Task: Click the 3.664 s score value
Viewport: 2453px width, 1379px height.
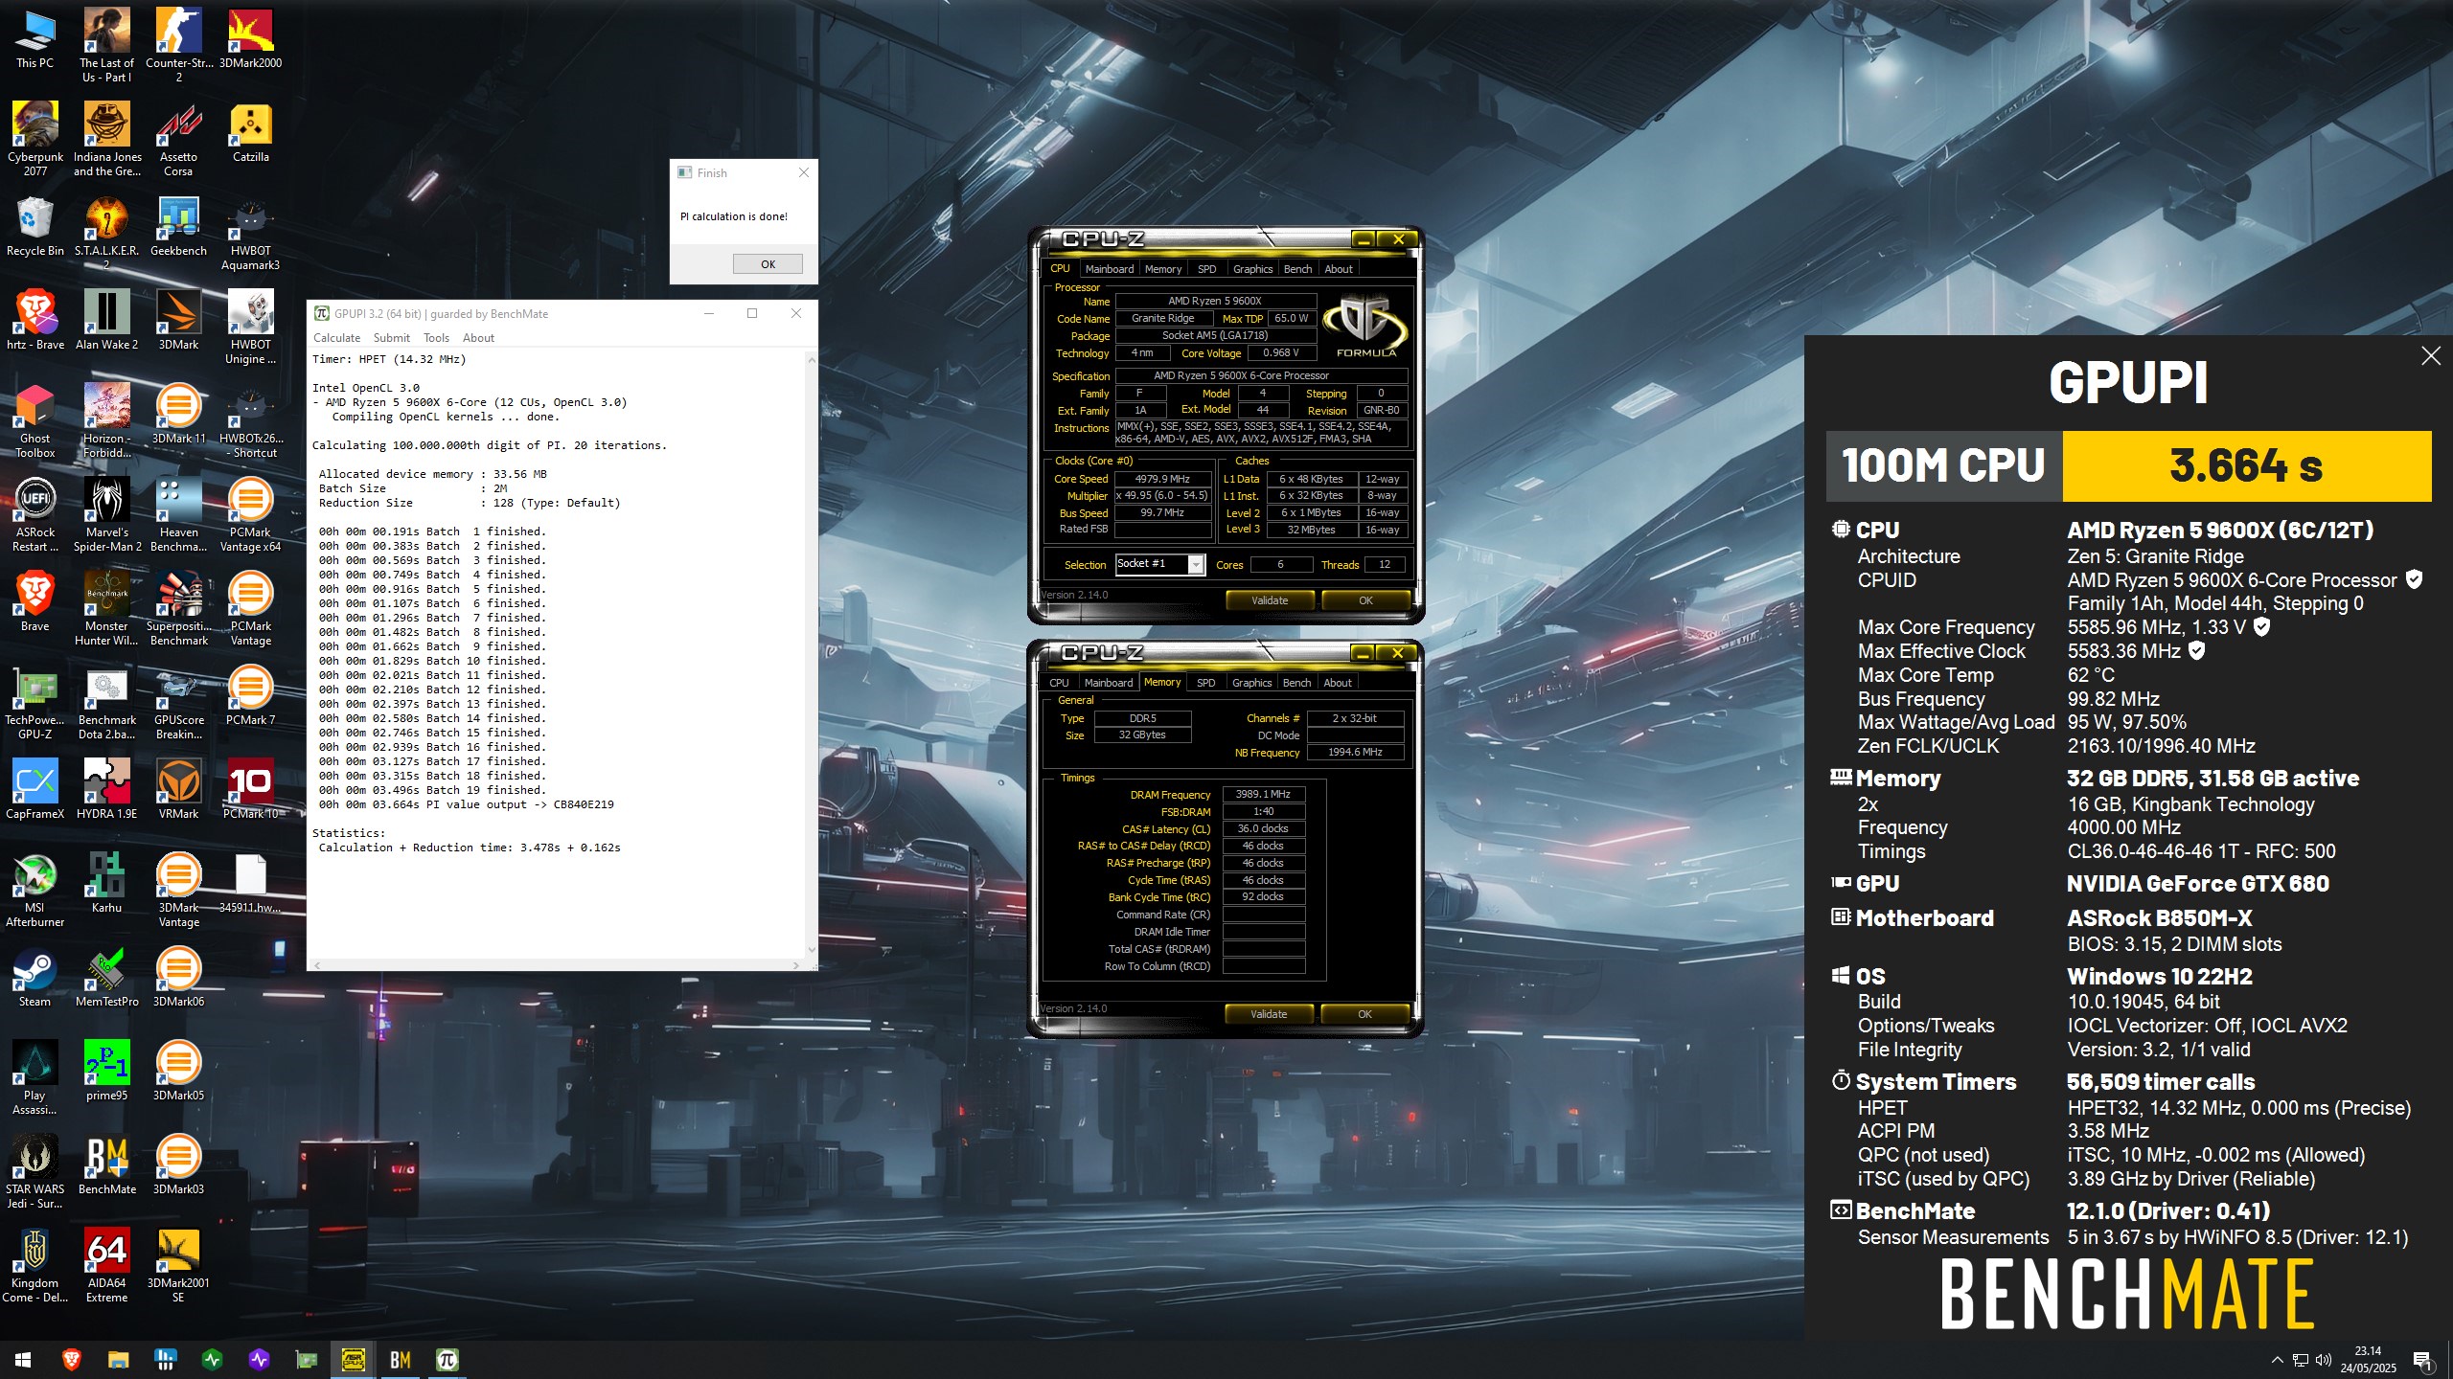Action: pyautogui.click(x=2246, y=465)
